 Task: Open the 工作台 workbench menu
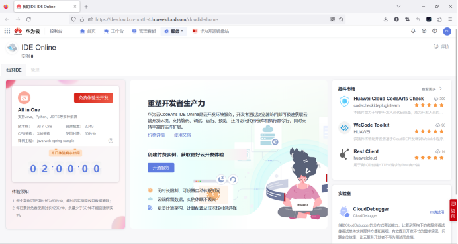click(114, 31)
